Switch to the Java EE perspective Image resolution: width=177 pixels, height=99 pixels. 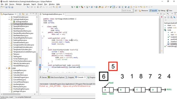click(x=153, y=10)
